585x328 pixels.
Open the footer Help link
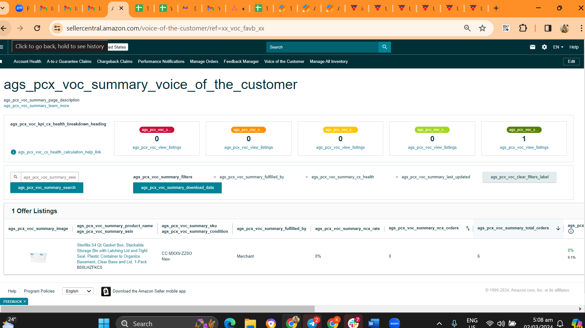[x=12, y=291]
